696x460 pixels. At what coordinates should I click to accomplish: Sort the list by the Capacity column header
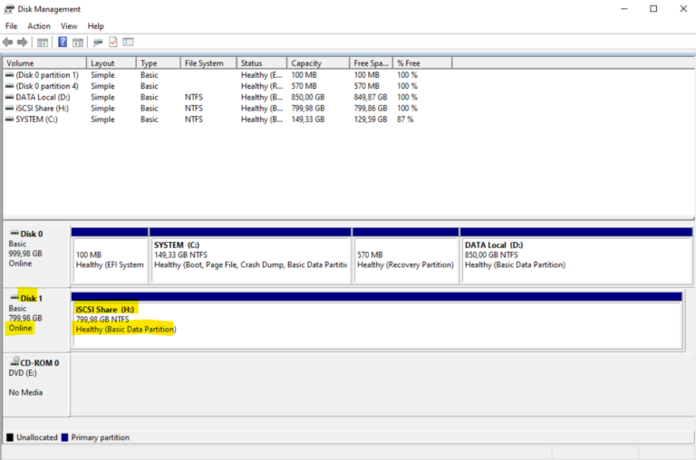point(317,63)
